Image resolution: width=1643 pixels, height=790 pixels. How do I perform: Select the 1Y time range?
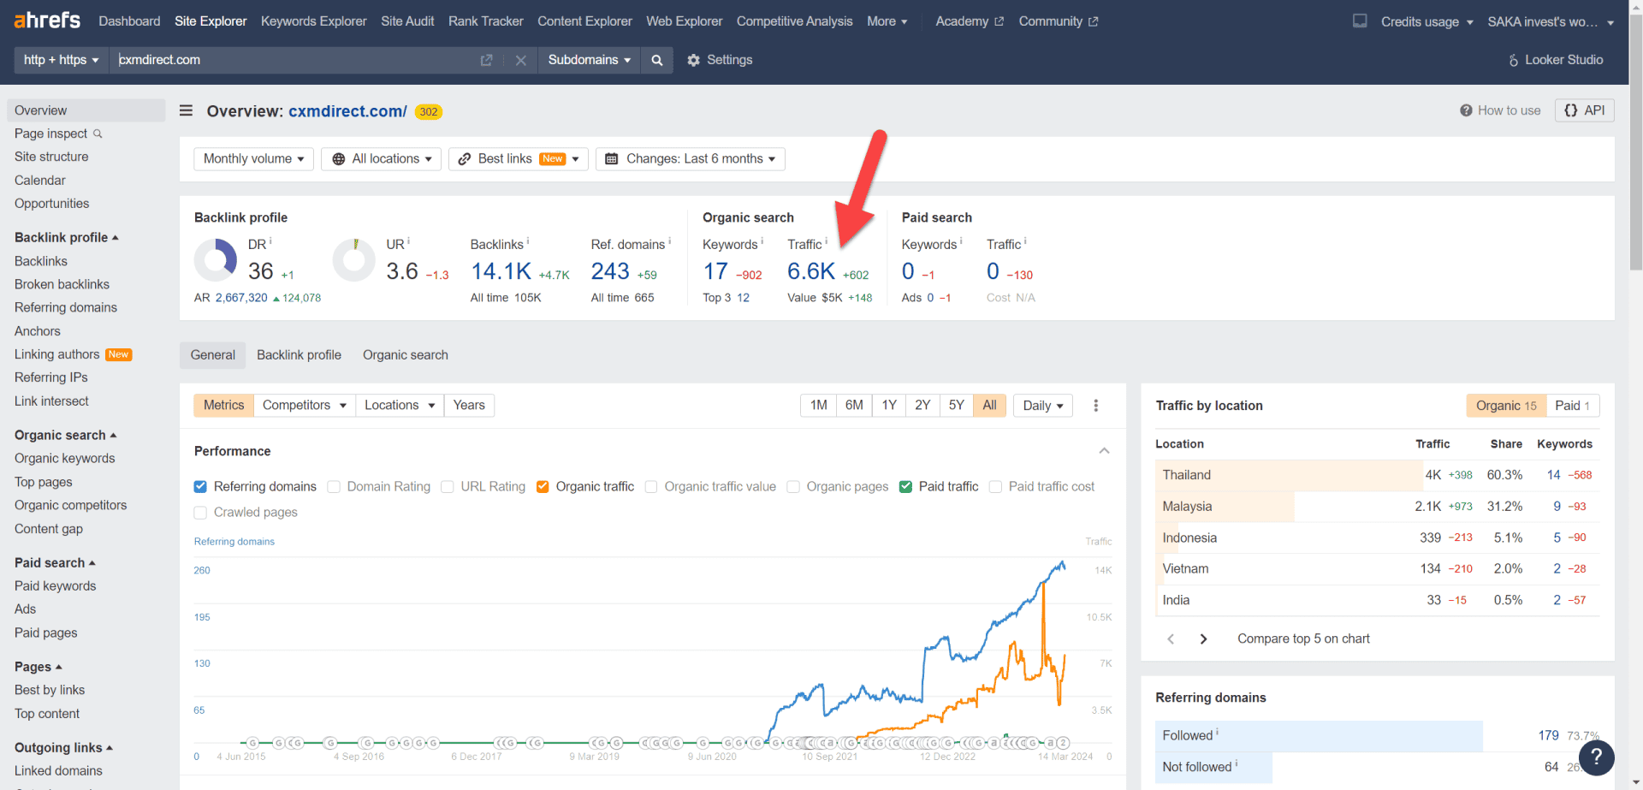tap(889, 406)
